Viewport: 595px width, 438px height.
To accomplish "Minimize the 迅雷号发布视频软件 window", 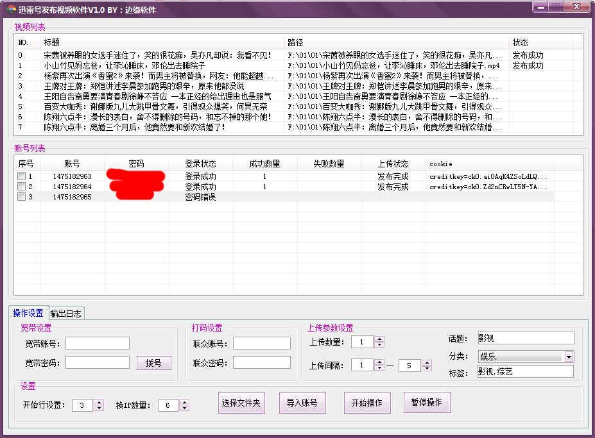I will click(x=540, y=7).
